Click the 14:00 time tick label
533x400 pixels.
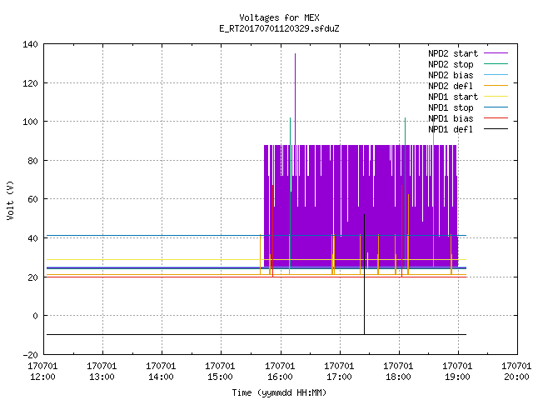161,377
